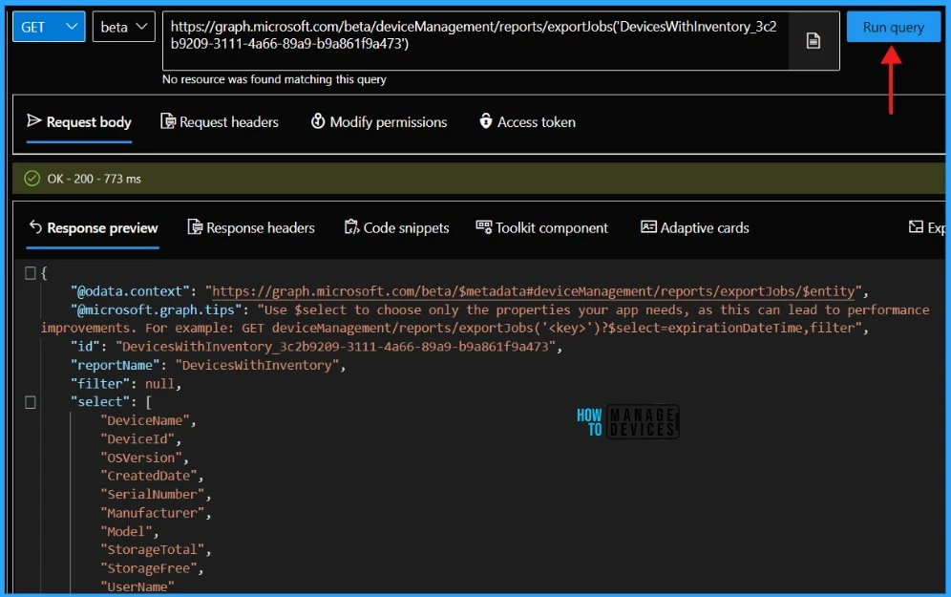
Task: Open the beta version dropdown
Action: [124, 28]
